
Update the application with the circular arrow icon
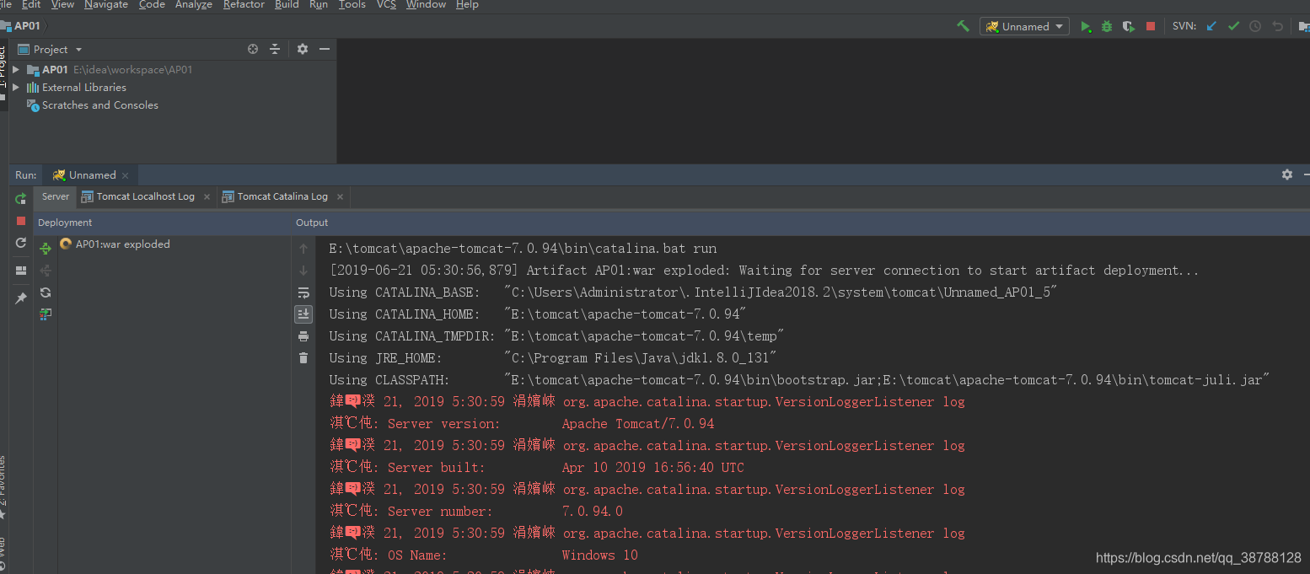(x=21, y=243)
